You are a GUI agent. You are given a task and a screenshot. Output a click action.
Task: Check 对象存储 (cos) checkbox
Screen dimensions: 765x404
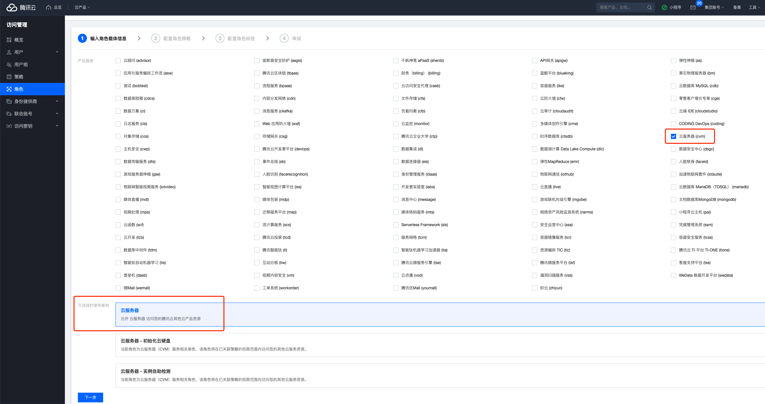[x=118, y=136]
